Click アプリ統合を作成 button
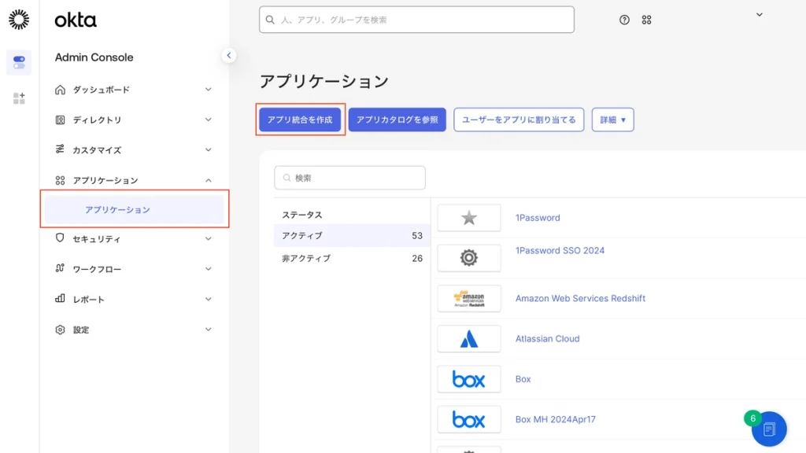Image resolution: width=806 pixels, height=453 pixels. coord(300,120)
